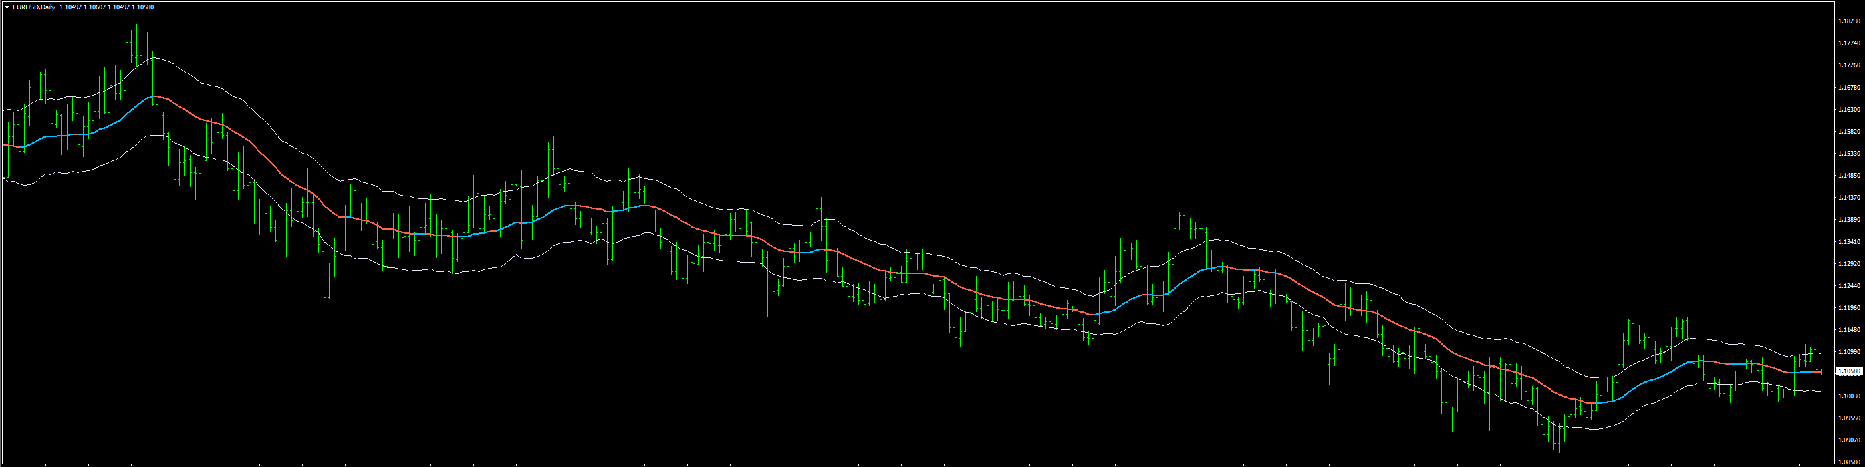Image resolution: width=1865 pixels, height=467 pixels.
Task: Select the current price tag 1.10580
Action: point(1850,371)
